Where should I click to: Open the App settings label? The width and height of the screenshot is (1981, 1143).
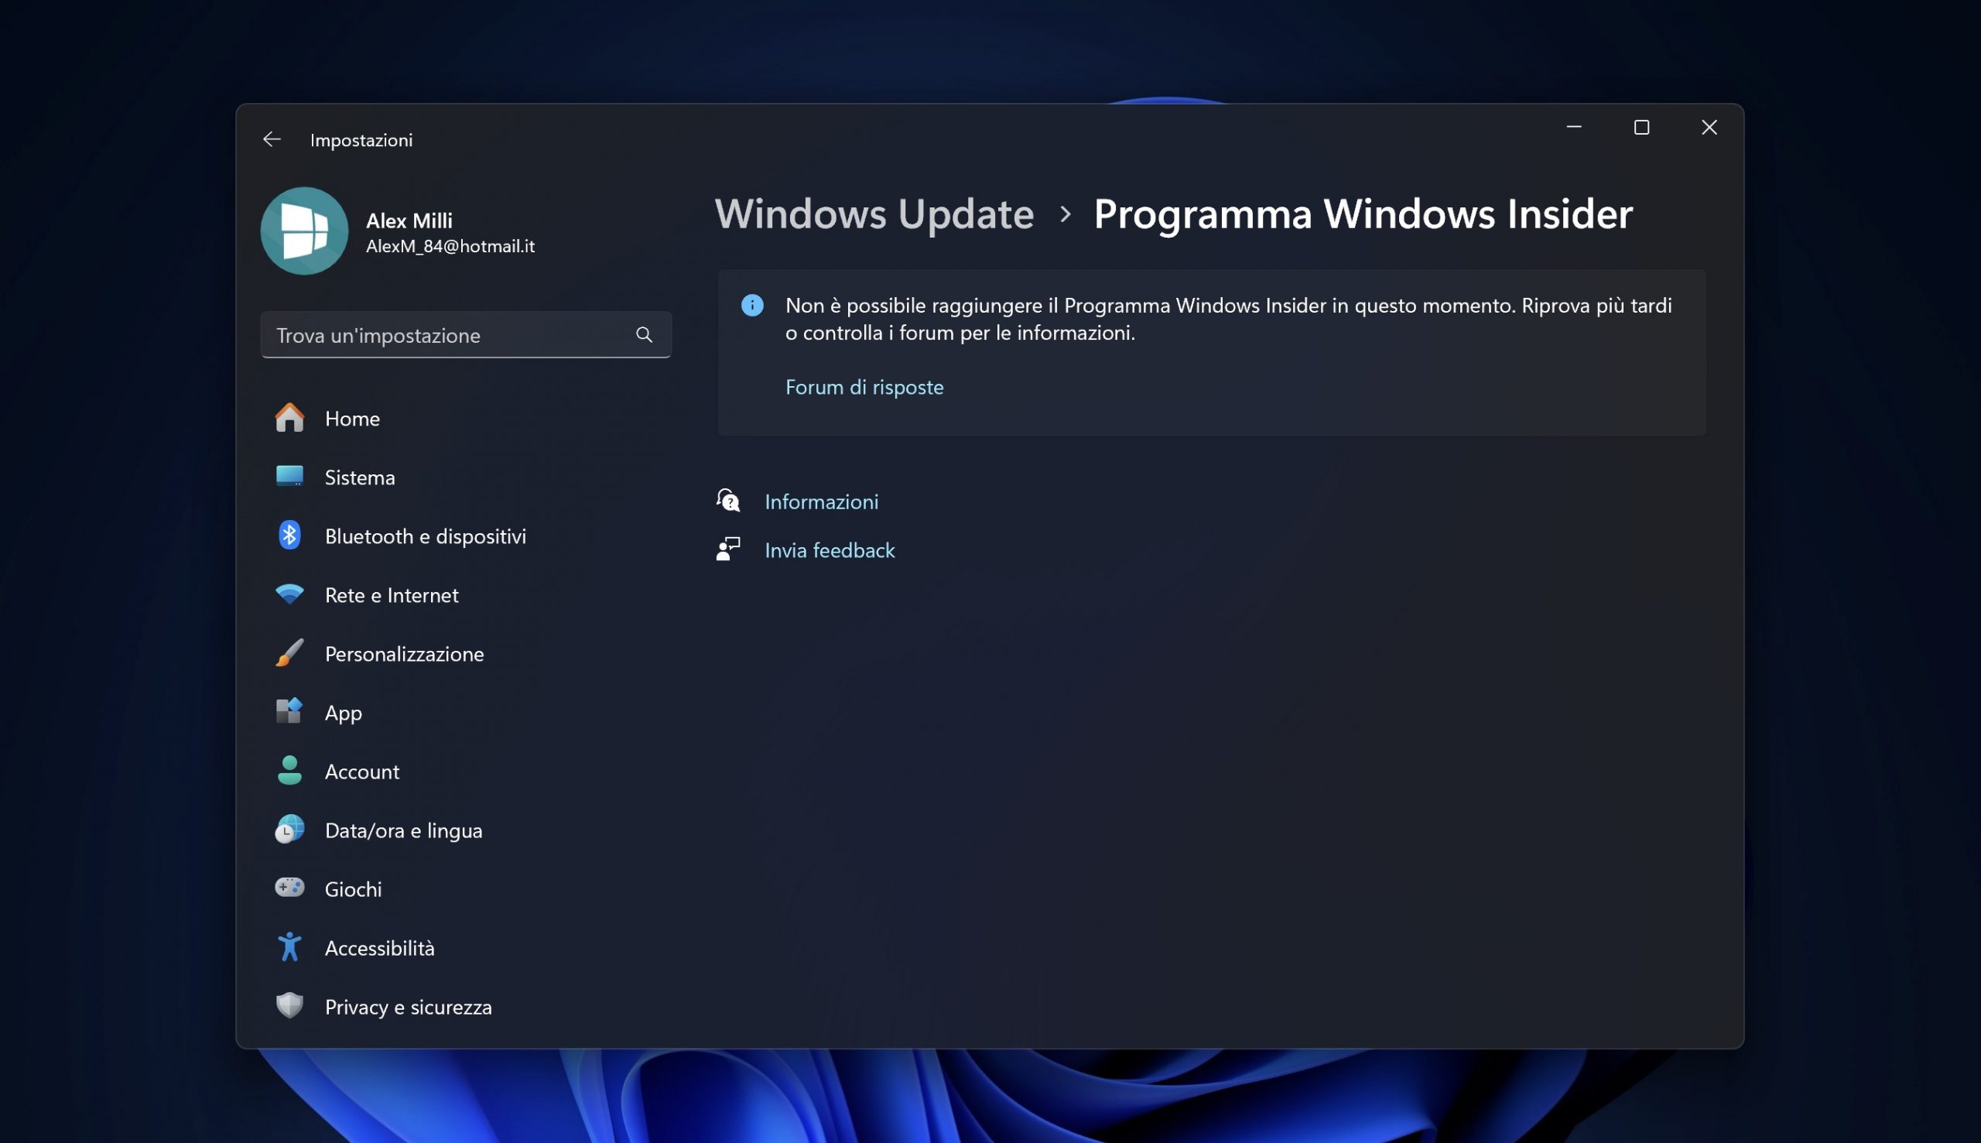pos(344,714)
